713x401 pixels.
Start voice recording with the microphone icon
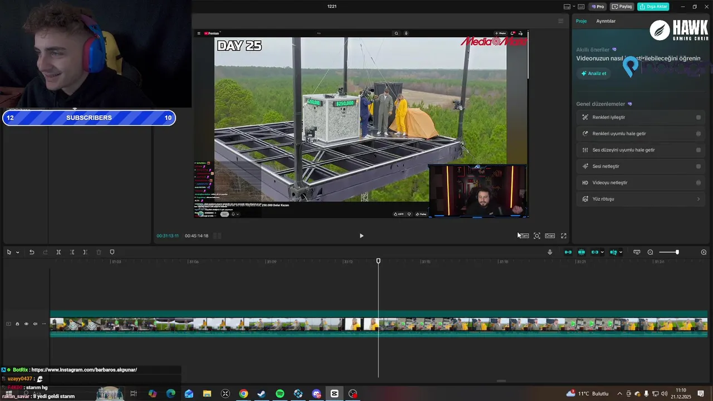550,252
